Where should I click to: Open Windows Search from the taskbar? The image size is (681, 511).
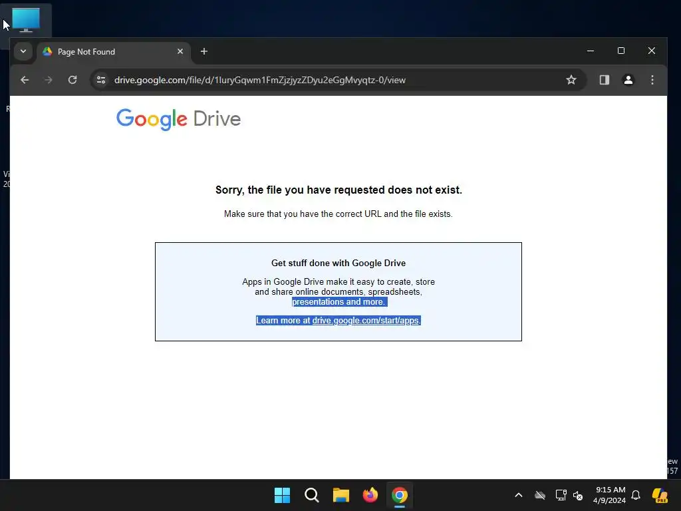tap(311, 495)
